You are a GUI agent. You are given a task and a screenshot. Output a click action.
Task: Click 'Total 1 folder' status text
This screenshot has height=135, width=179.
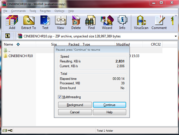pos(105,131)
